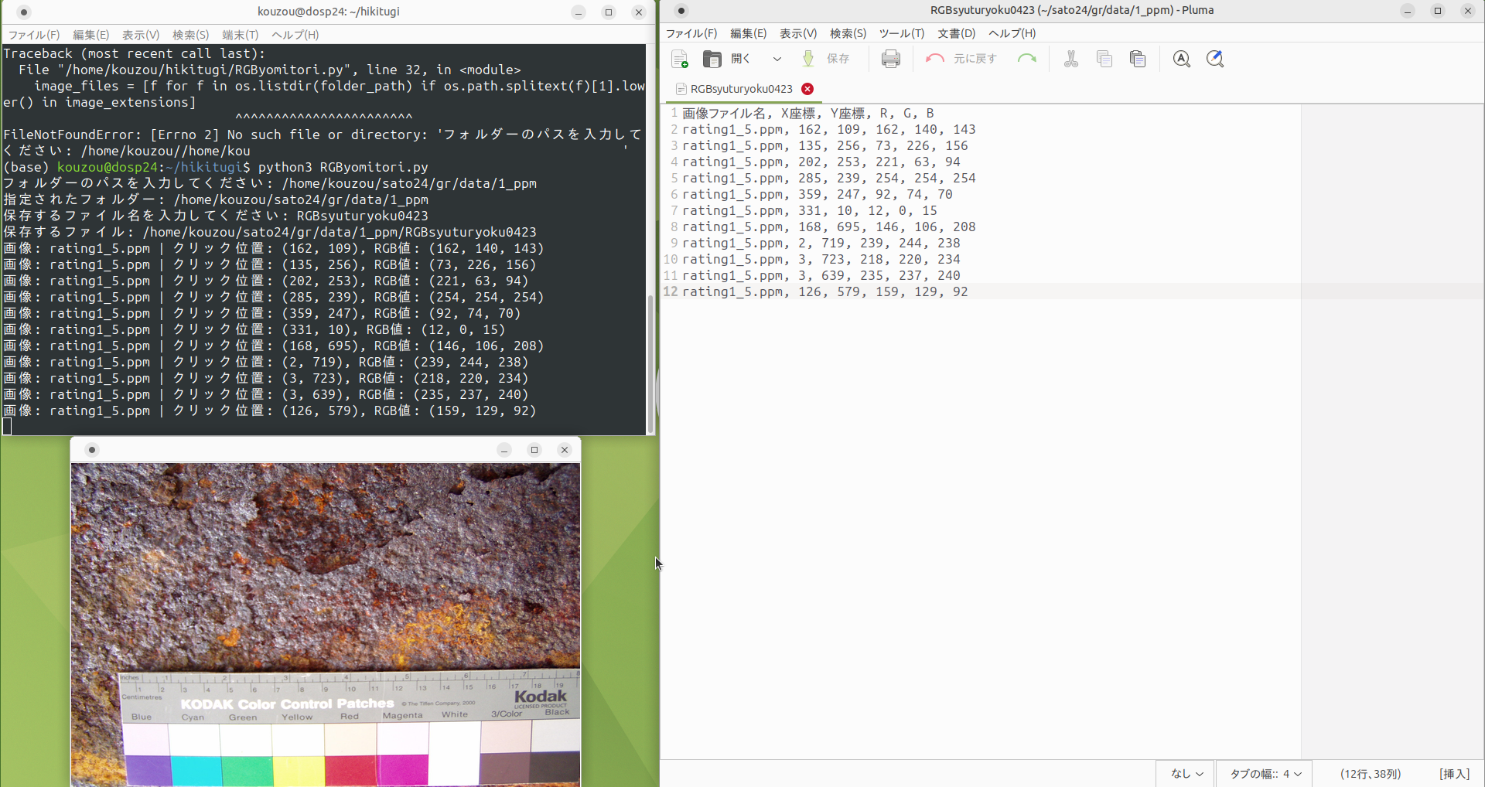Viewport: 1485px width, 787px height.
Task: Click the [挿入] insert mode indicator
Action: pyautogui.click(x=1454, y=774)
